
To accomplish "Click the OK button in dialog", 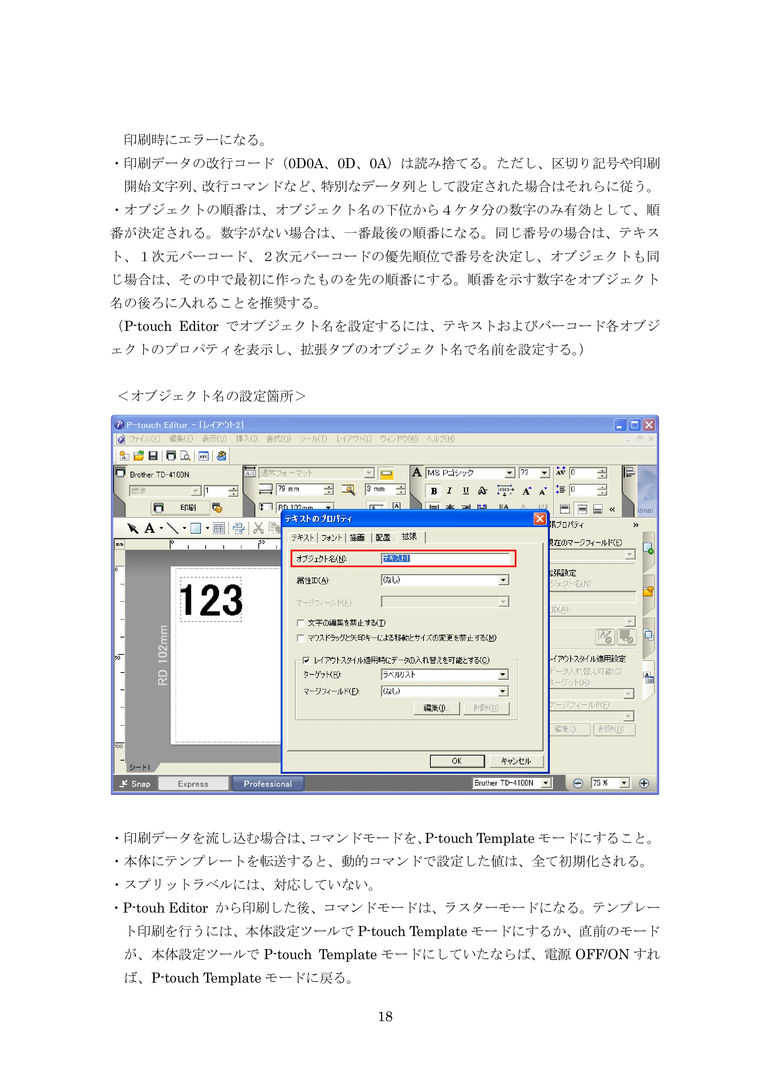I will point(457,761).
